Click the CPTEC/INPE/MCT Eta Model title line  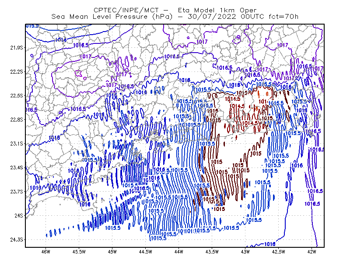click(175, 10)
